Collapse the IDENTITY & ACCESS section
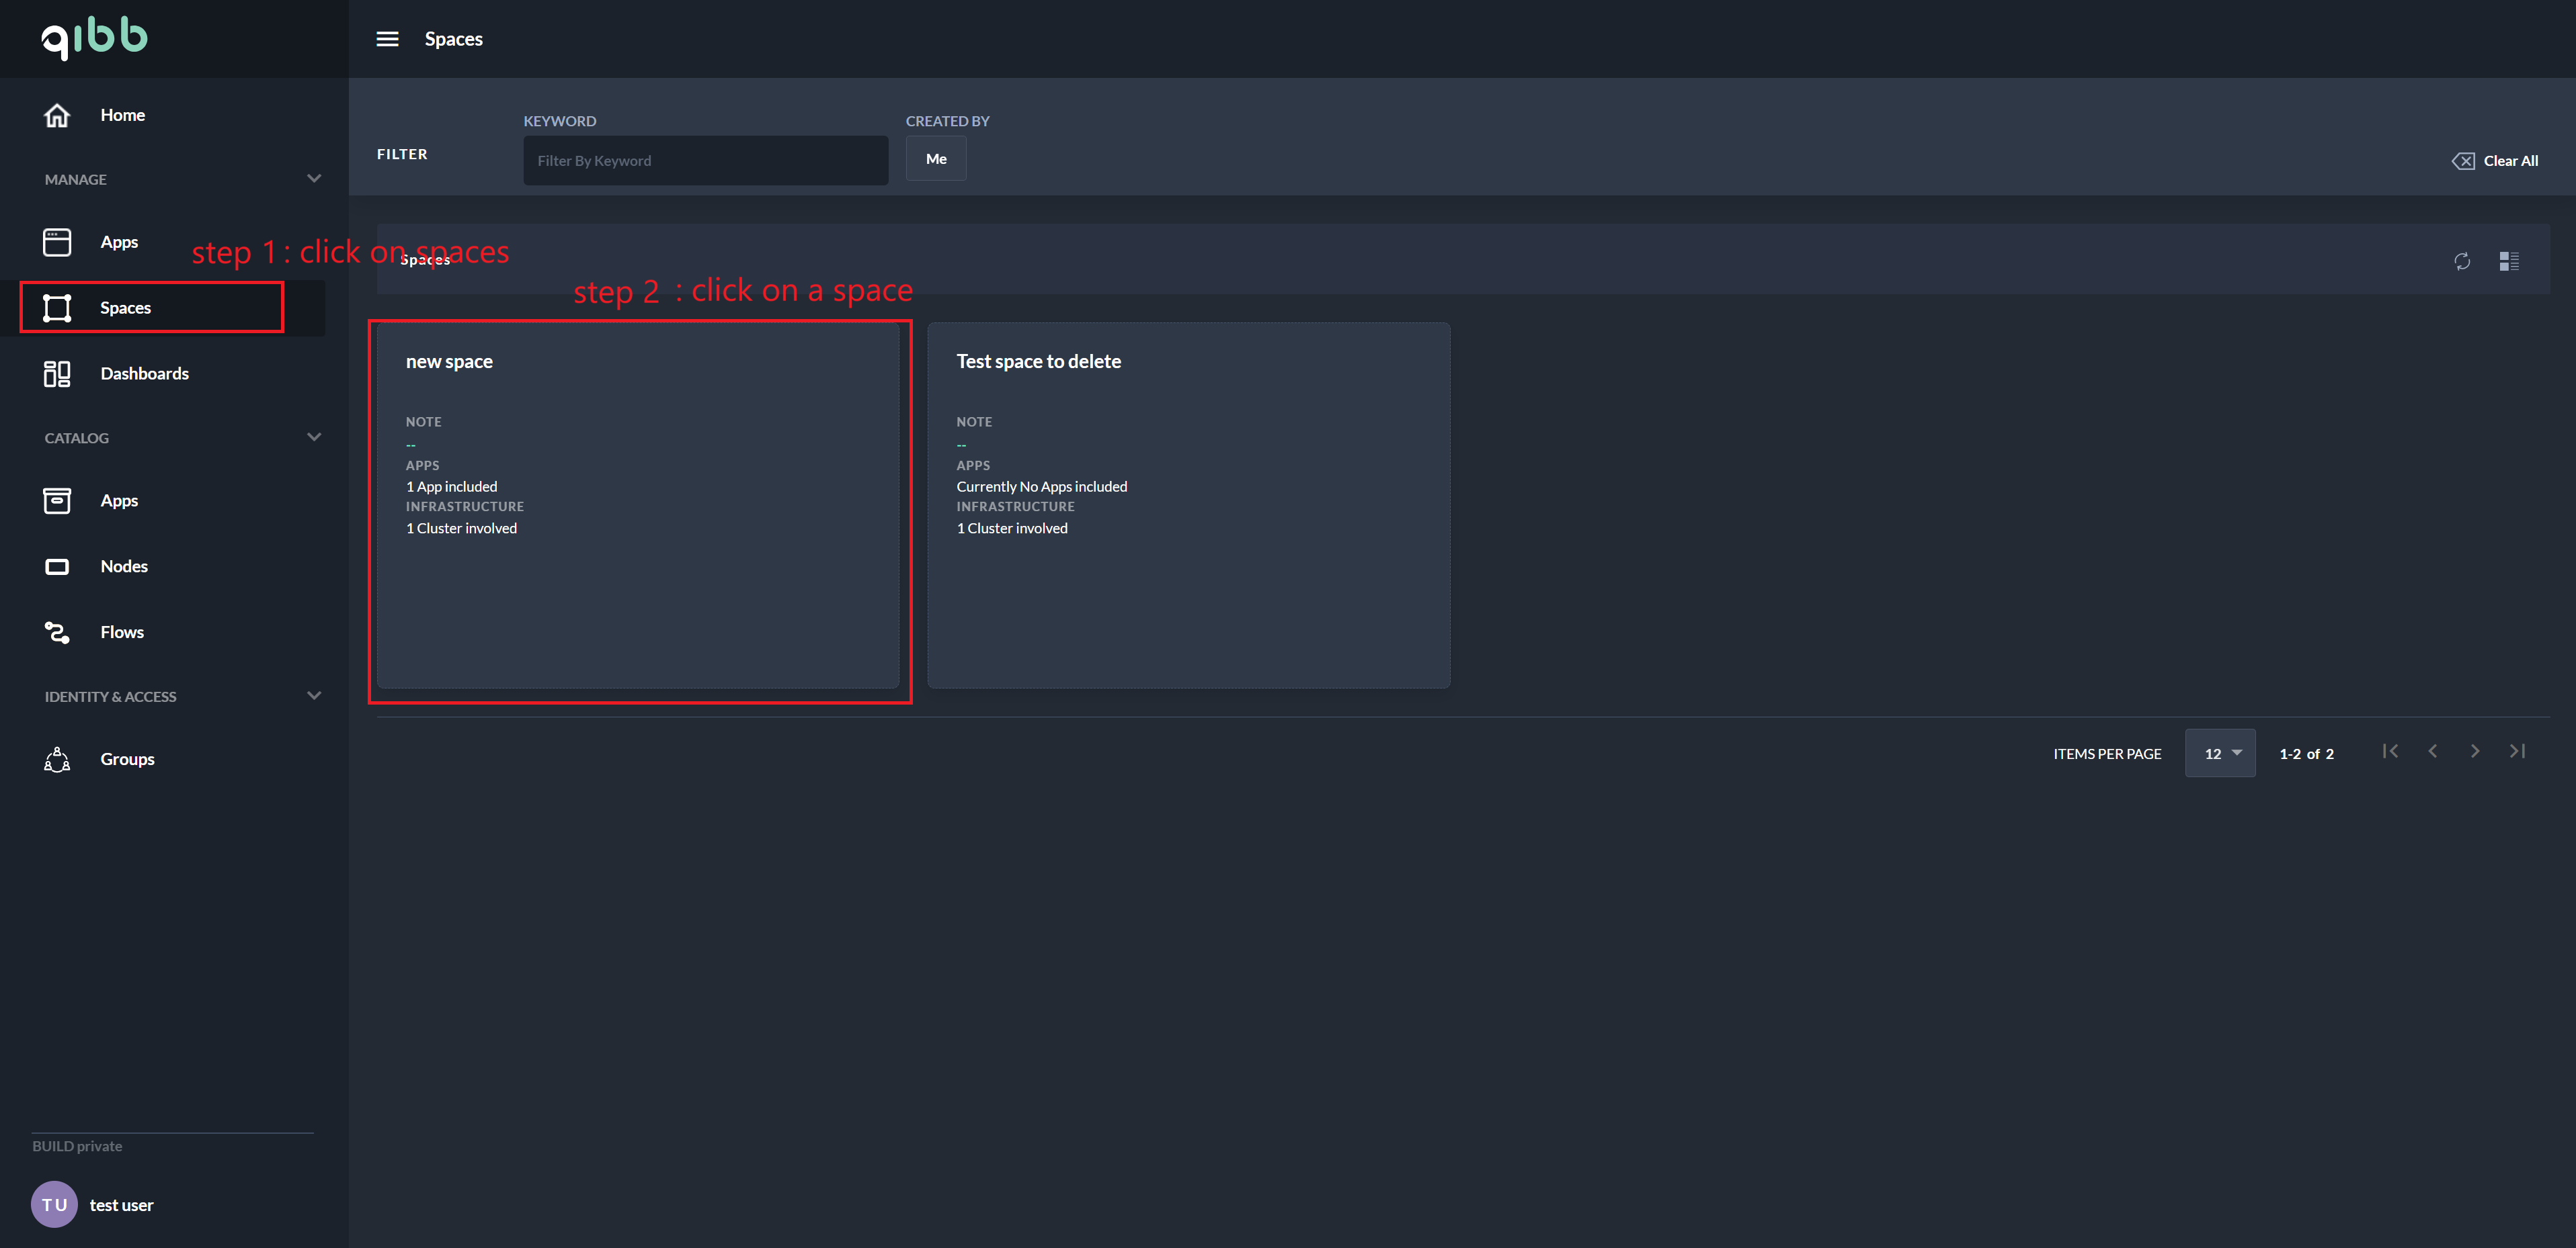Viewport: 2576px width, 1248px height. coord(314,697)
